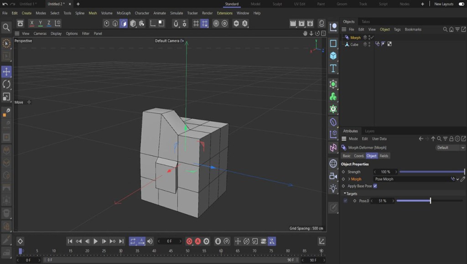Click the Cameras viewport menu
Screen dimensions: 467x264
coord(40,34)
